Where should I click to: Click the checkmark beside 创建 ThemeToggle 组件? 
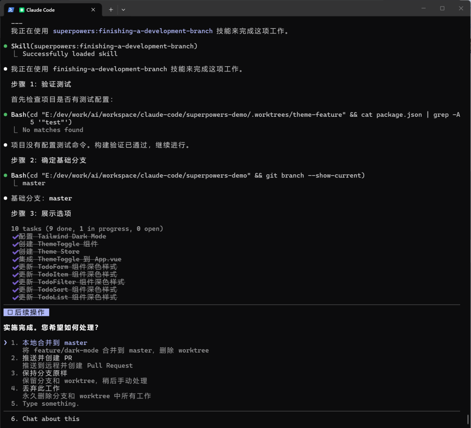coord(15,244)
